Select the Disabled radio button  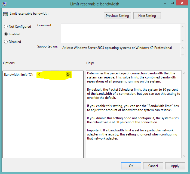[x=6, y=42]
